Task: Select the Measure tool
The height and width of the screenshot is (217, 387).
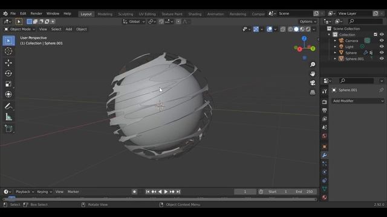Action: pos(8,117)
